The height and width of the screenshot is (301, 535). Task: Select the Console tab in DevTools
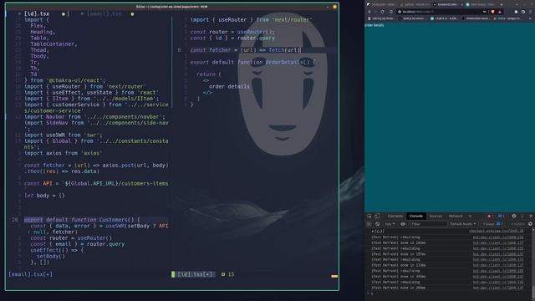pyautogui.click(x=416, y=216)
